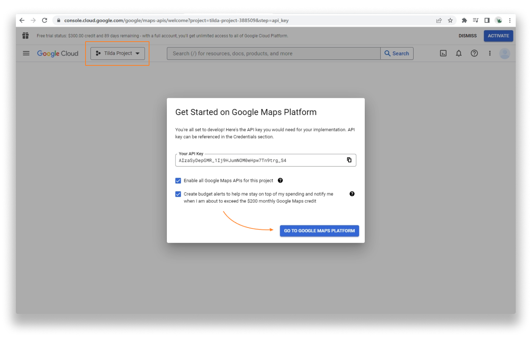
Task: Go back with the browser back arrow
Action: (22, 20)
